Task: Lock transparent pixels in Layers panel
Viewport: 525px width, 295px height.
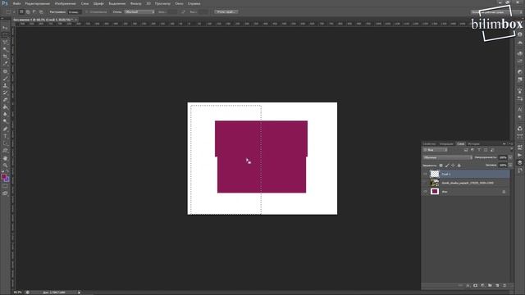Action: (441, 166)
